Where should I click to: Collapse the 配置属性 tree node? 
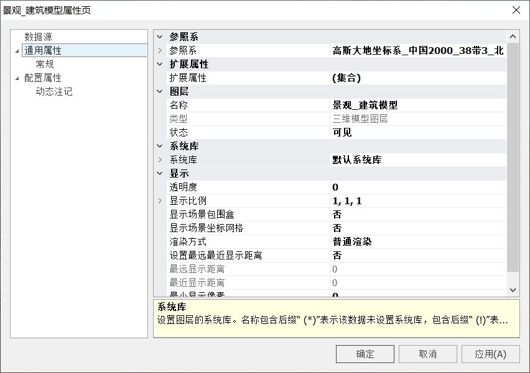tap(17, 78)
